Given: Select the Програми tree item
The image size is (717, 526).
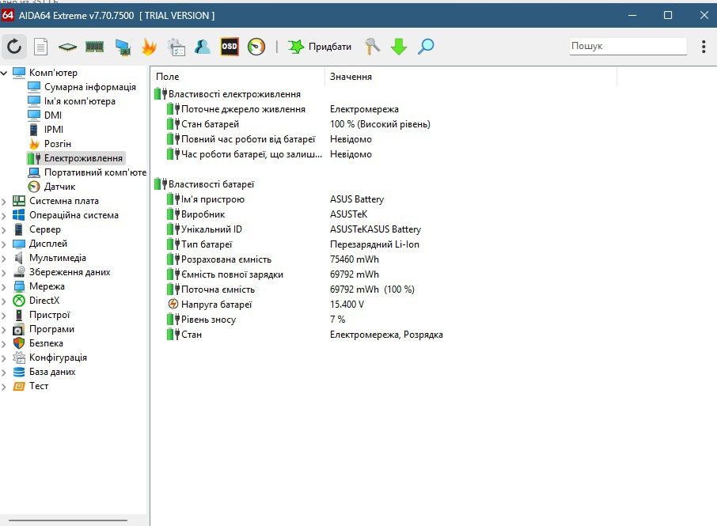Looking at the screenshot, I should (51, 329).
